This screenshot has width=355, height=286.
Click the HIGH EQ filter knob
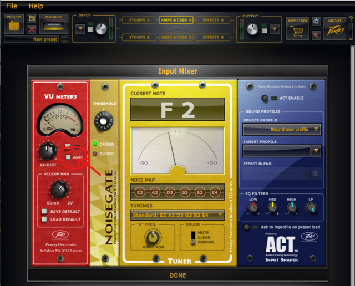click(x=292, y=207)
